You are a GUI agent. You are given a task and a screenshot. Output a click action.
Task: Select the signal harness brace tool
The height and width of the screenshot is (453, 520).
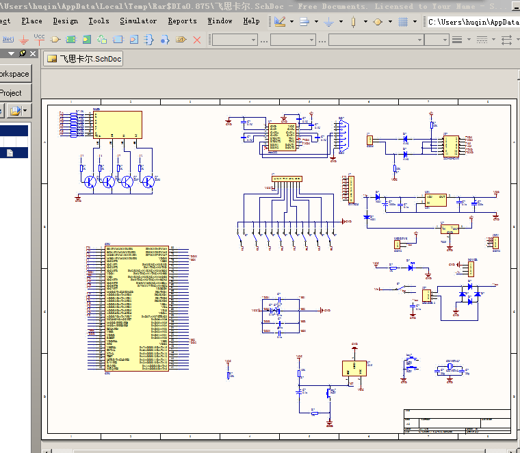(149, 40)
